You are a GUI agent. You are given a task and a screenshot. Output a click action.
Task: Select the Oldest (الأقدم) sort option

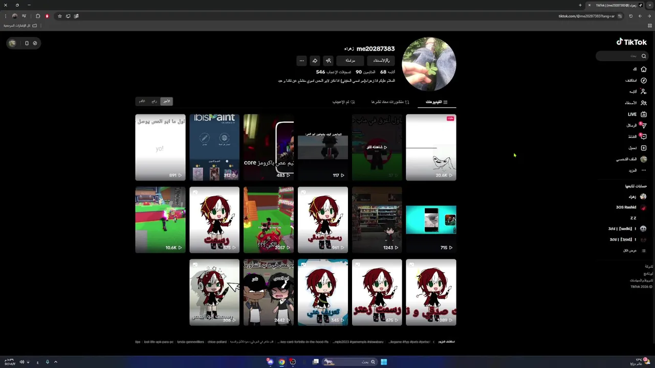coord(142,101)
